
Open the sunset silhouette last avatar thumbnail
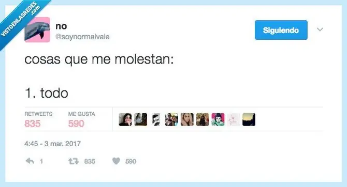249,120
